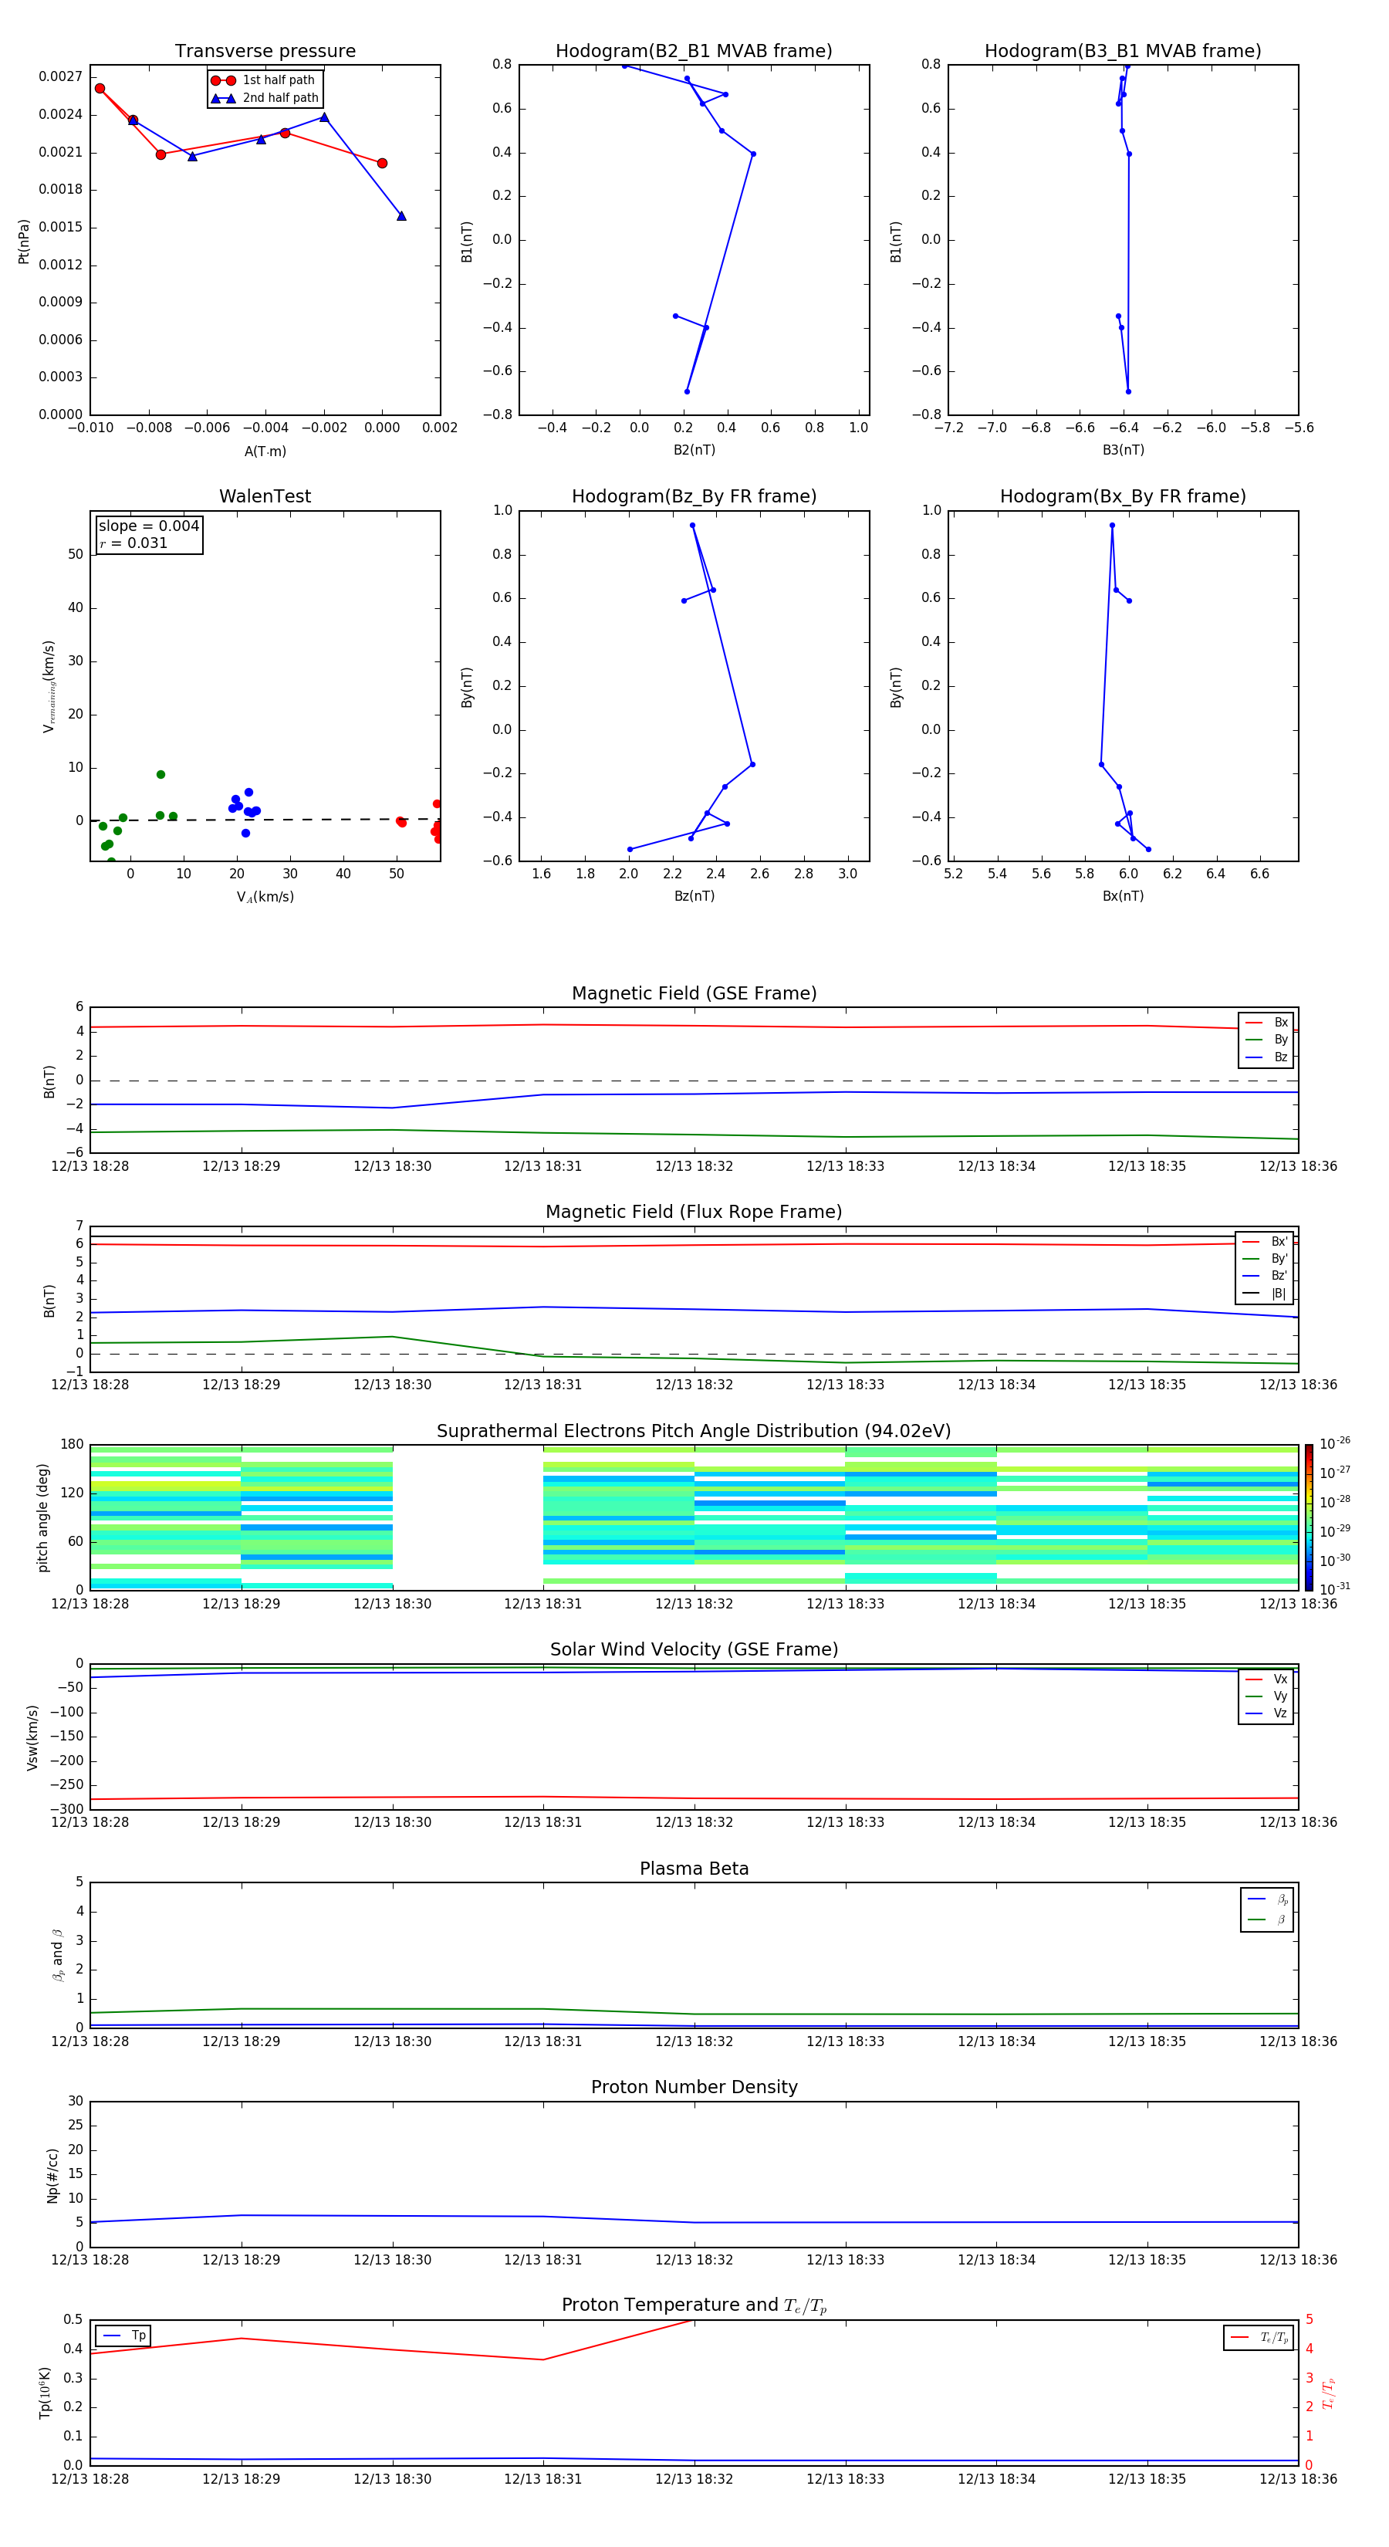Click the 'Plasma Beta' plot title
The image size is (1389, 2547).
click(x=694, y=1869)
